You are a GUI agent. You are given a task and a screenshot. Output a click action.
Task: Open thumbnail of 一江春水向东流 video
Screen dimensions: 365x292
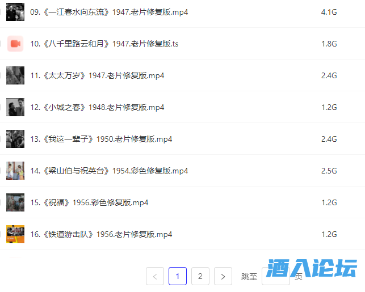point(15,12)
